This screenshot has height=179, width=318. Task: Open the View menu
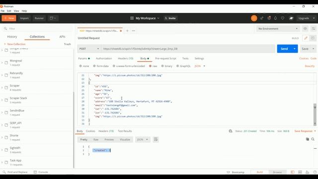coord(16,11)
